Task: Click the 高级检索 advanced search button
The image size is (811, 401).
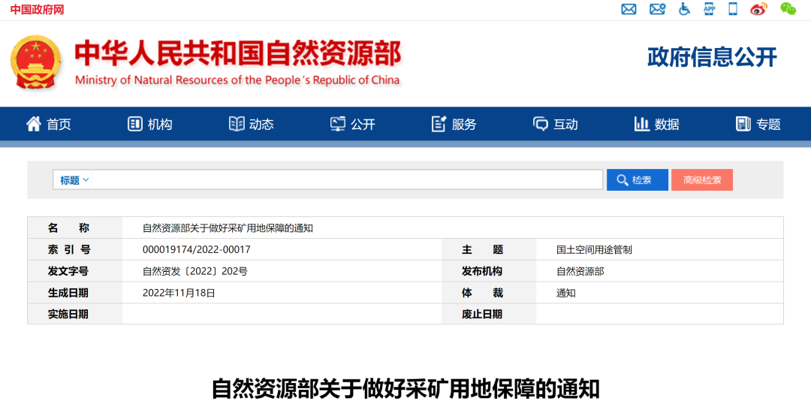Action: click(x=701, y=180)
